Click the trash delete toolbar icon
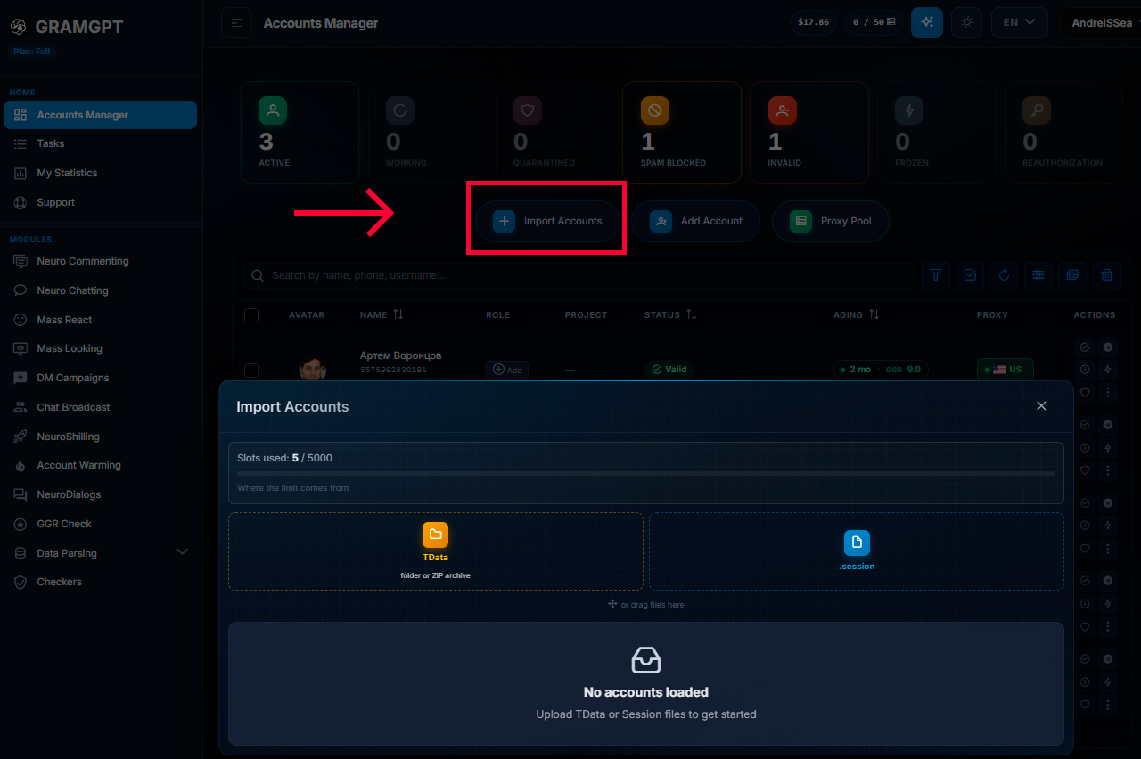Screen dimensions: 1141x759 [x=1107, y=275]
